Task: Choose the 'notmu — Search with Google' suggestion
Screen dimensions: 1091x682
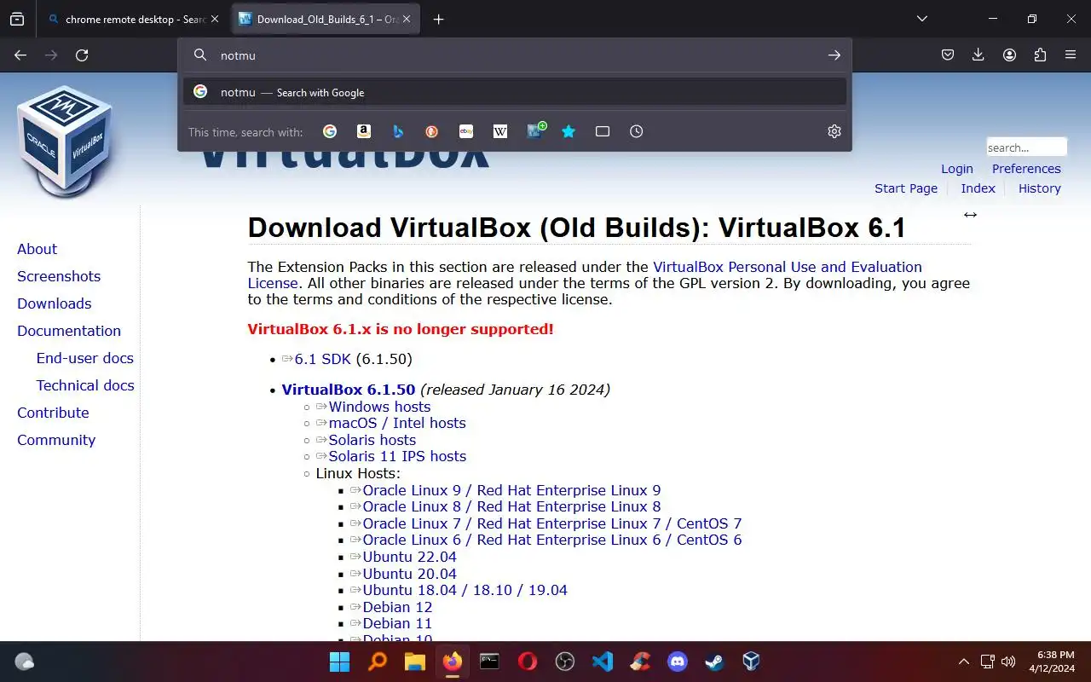Action: coord(515,92)
